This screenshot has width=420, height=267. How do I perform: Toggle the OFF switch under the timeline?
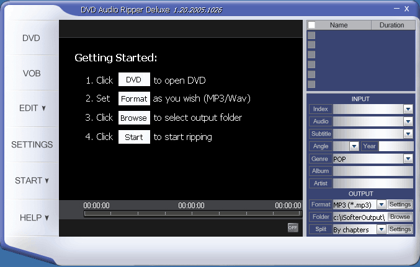pos(293,228)
